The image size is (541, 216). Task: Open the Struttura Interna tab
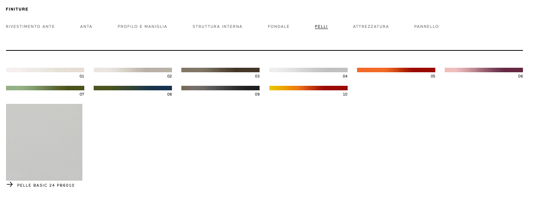tap(217, 27)
